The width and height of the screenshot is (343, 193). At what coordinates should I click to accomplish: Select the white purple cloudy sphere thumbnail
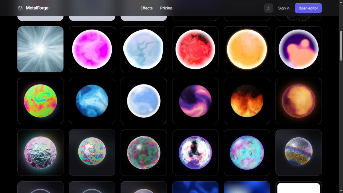195,153
